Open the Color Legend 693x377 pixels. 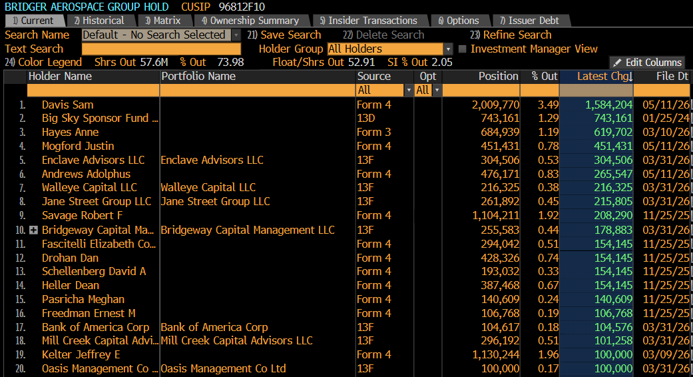pyautogui.click(x=43, y=63)
